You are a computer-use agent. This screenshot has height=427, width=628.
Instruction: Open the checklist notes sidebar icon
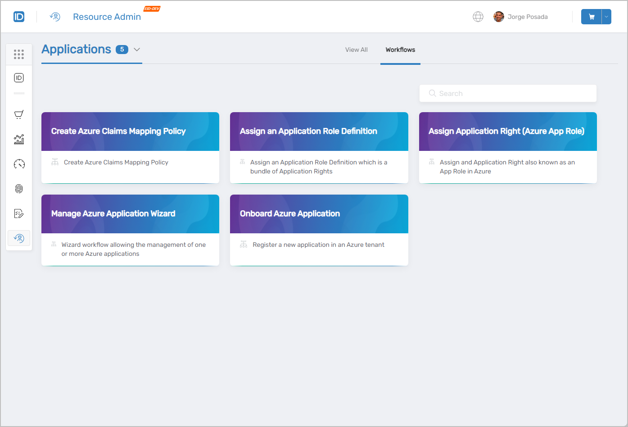[x=18, y=213]
